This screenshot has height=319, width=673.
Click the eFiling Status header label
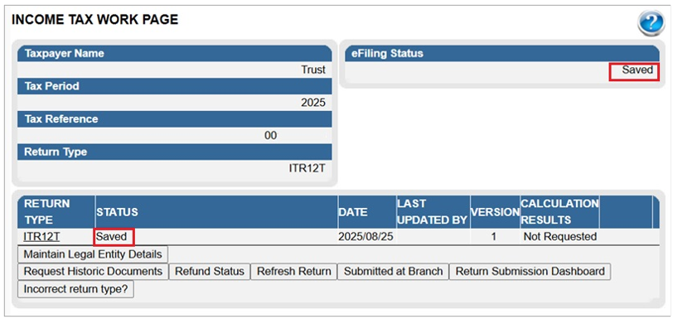click(387, 54)
